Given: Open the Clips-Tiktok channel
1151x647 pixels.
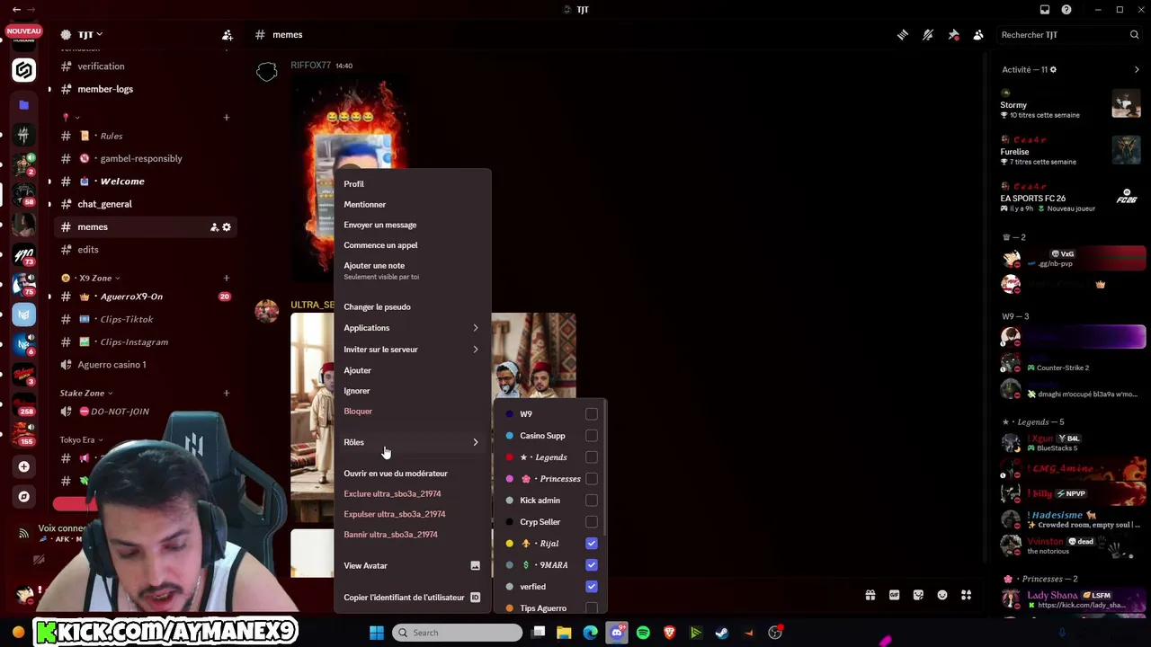Looking at the screenshot, I should click(144, 319).
